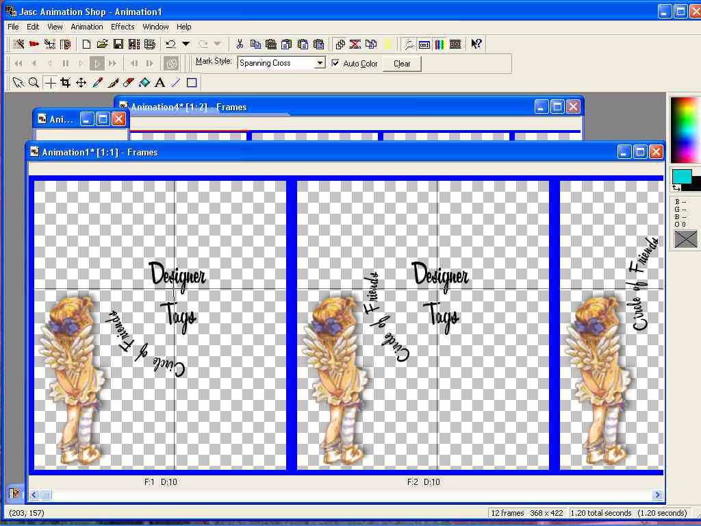Select frame F:1 in Animation1 Frames
The width and height of the screenshot is (701, 526).
tap(160, 325)
